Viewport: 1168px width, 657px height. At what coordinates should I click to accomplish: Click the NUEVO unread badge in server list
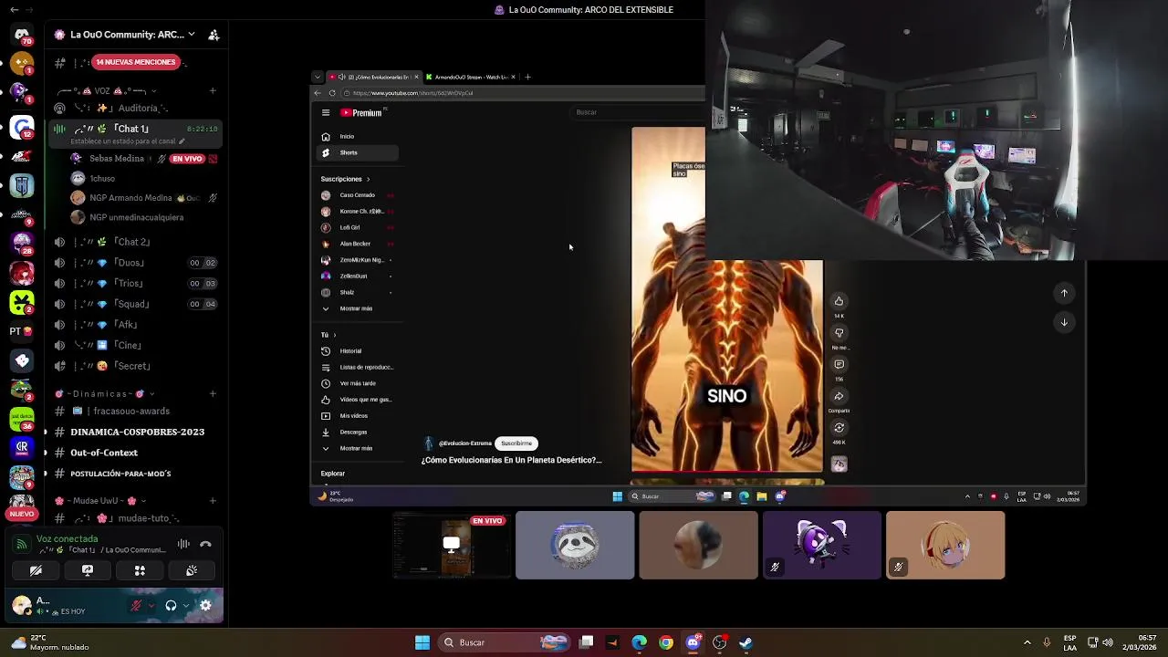(x=21, y=514)
